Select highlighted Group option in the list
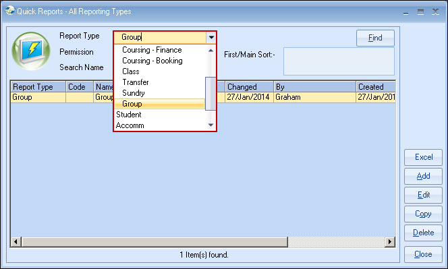Image resolution: width=448 pixels, height=269 pixels. [159, 104]
